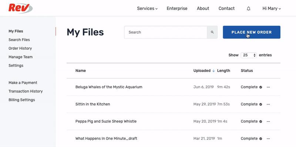Go to the Enterprise page

tap(177, 8)
